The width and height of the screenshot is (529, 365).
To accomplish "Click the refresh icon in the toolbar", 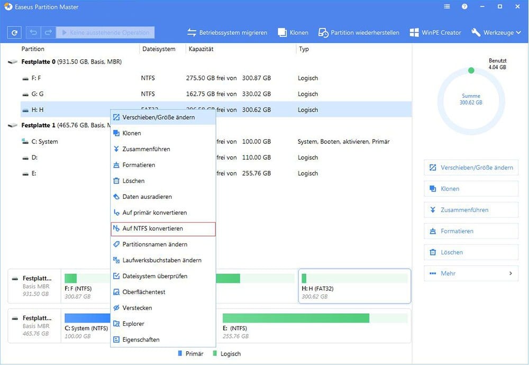I will pyautogui.click(x=14, y=33).
